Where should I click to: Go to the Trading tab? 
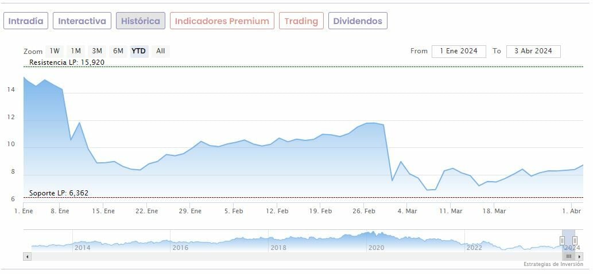[301, 21]
